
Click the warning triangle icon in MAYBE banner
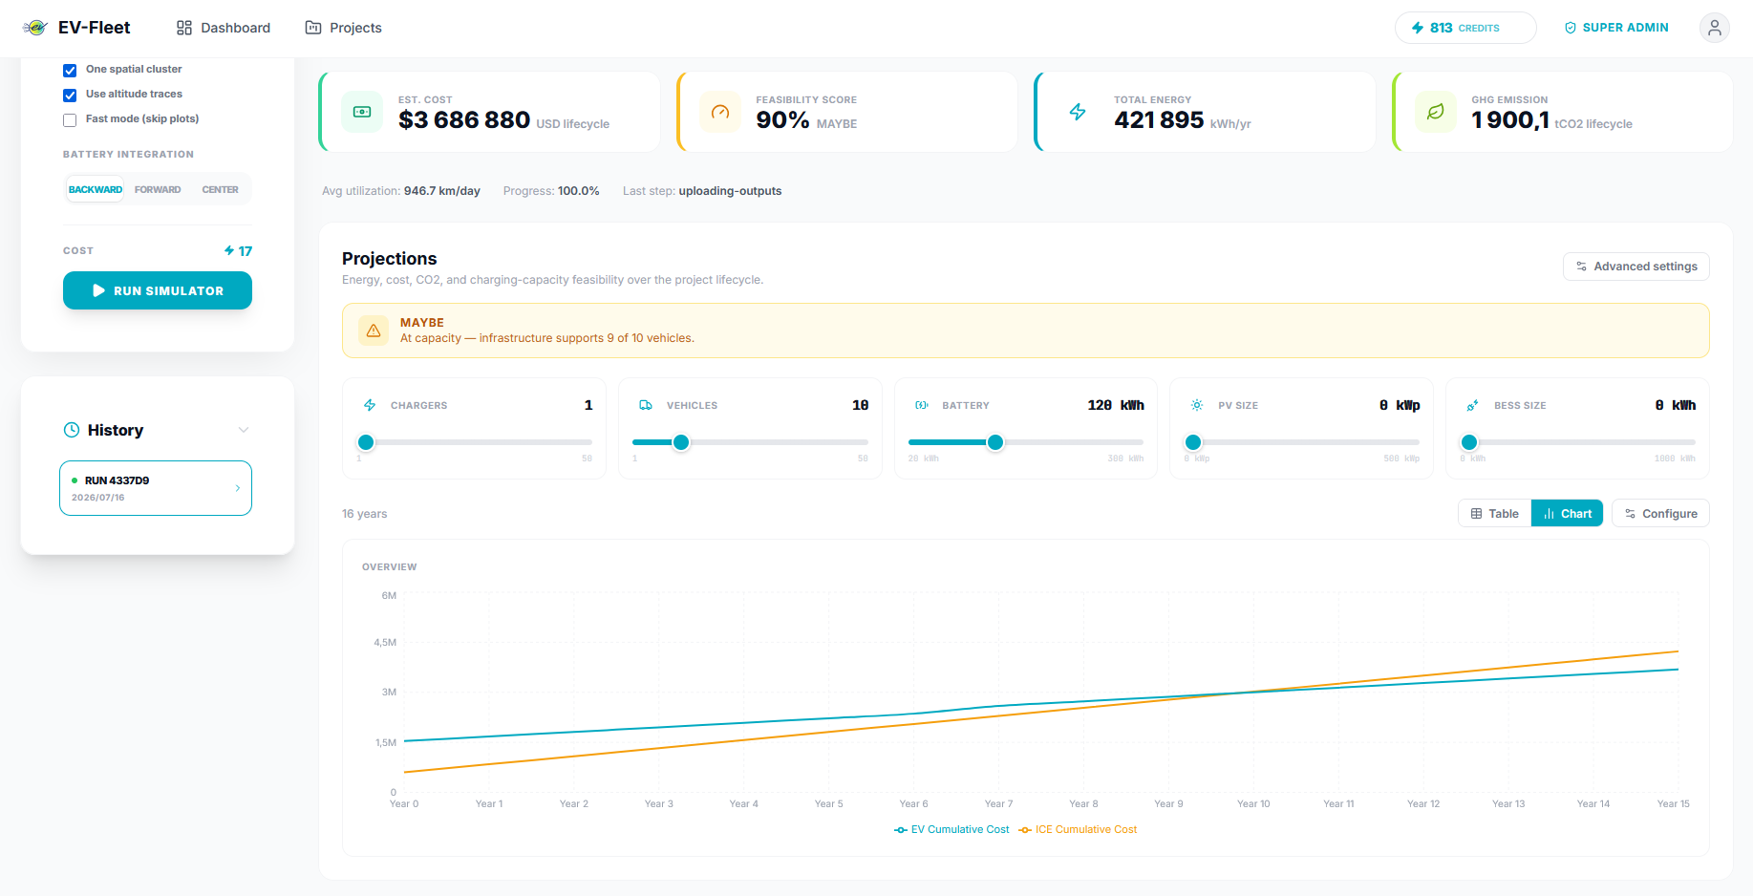click(x=374, y=331)
